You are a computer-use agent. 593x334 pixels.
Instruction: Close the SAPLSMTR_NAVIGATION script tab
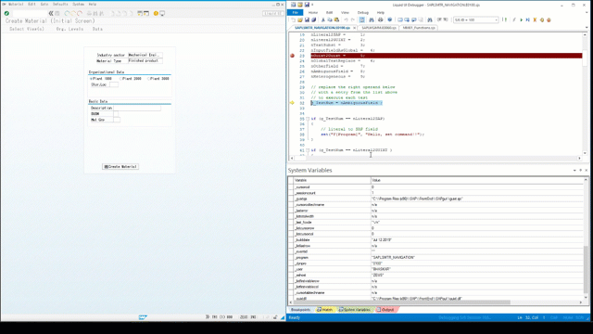[x=354, y=28]
